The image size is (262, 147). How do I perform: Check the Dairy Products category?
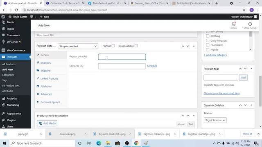tap(208, 40)
